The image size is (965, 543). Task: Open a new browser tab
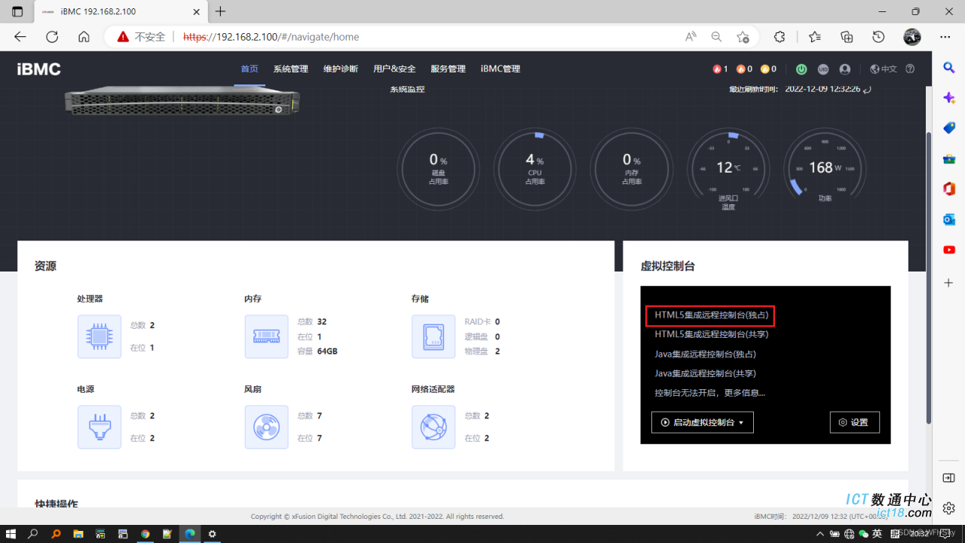click(220, 11)
